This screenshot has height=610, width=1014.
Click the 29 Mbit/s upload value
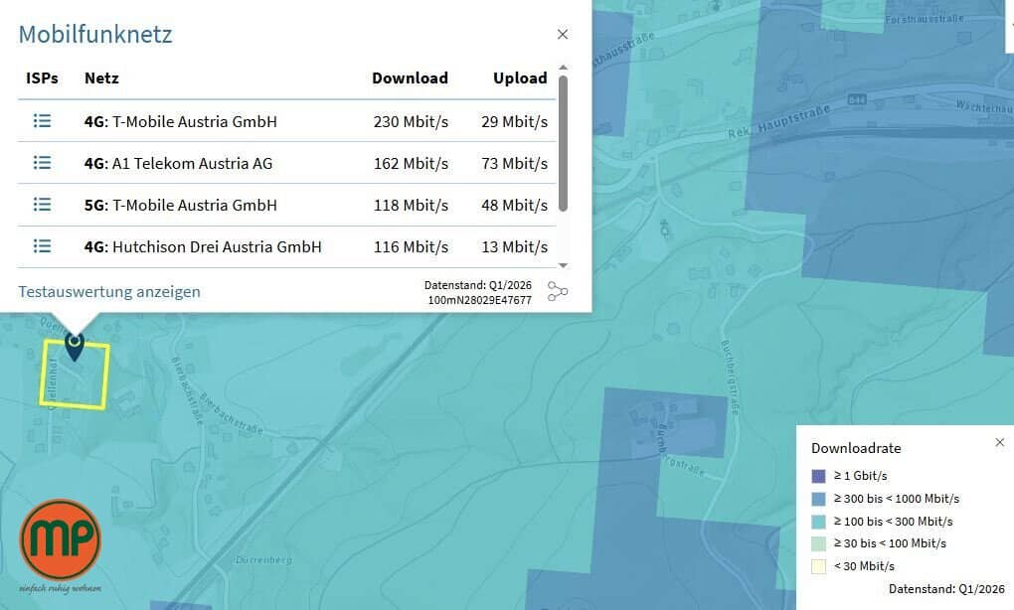(x=514, y=121)
